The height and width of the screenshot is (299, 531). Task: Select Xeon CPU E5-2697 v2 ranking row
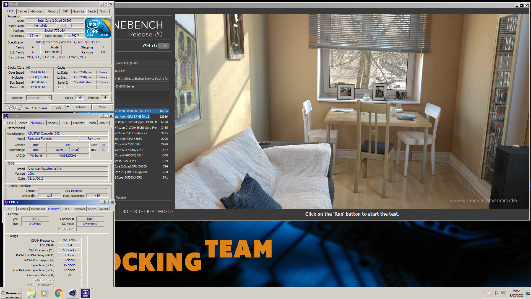point(142,133)
